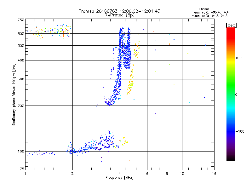The height and width of the screenshot is (189, 252).
Task: Click the y-axis tick label '600'
Action: (21, 34)
